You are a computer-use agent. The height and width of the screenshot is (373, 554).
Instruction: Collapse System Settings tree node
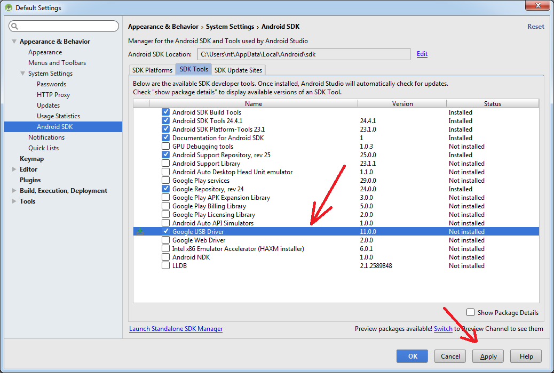[22, 74]
